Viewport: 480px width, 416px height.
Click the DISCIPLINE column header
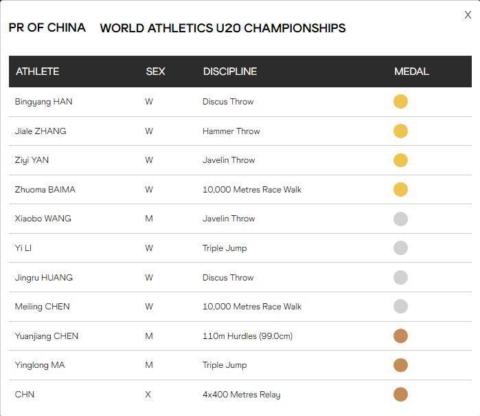229,72
